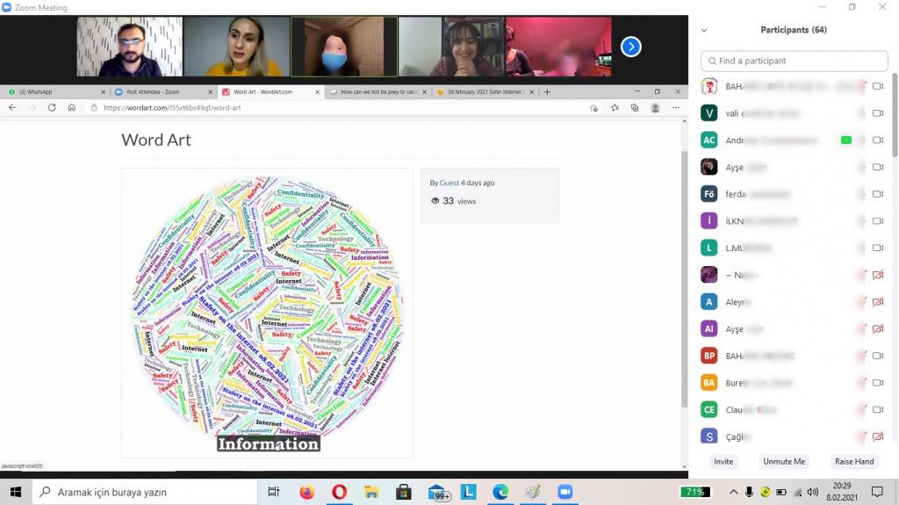Open Zoom from the taskbar

[x=565, y=492]
